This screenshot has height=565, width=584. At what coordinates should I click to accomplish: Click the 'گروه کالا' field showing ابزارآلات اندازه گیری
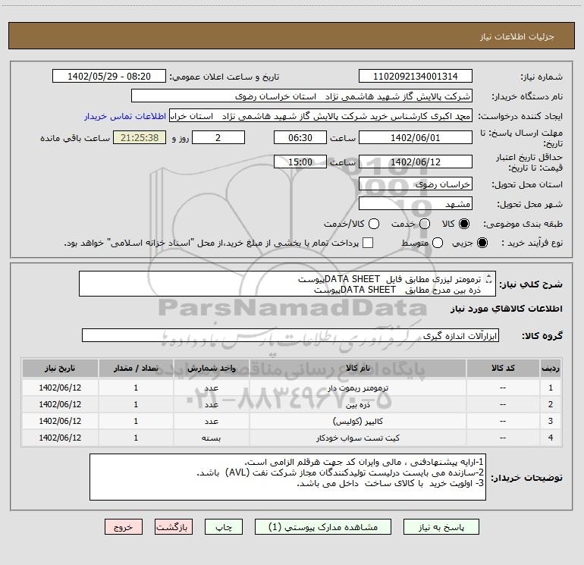[x=288, y=335]
